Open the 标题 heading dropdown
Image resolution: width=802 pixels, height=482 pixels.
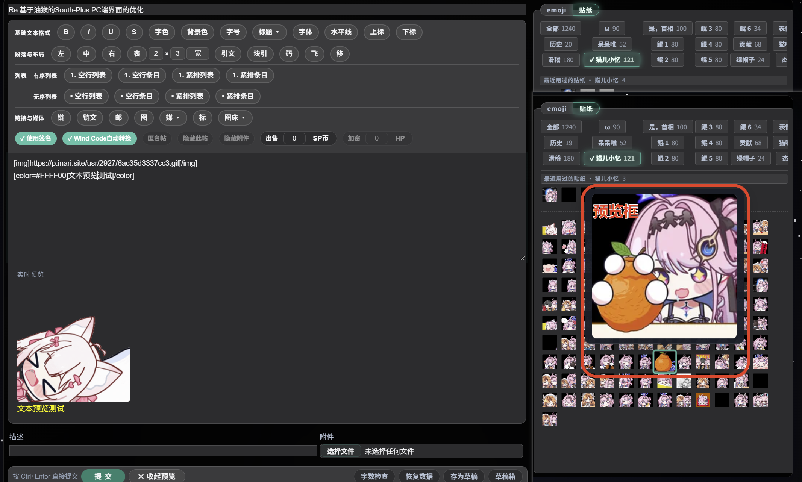tap(269, 32)
